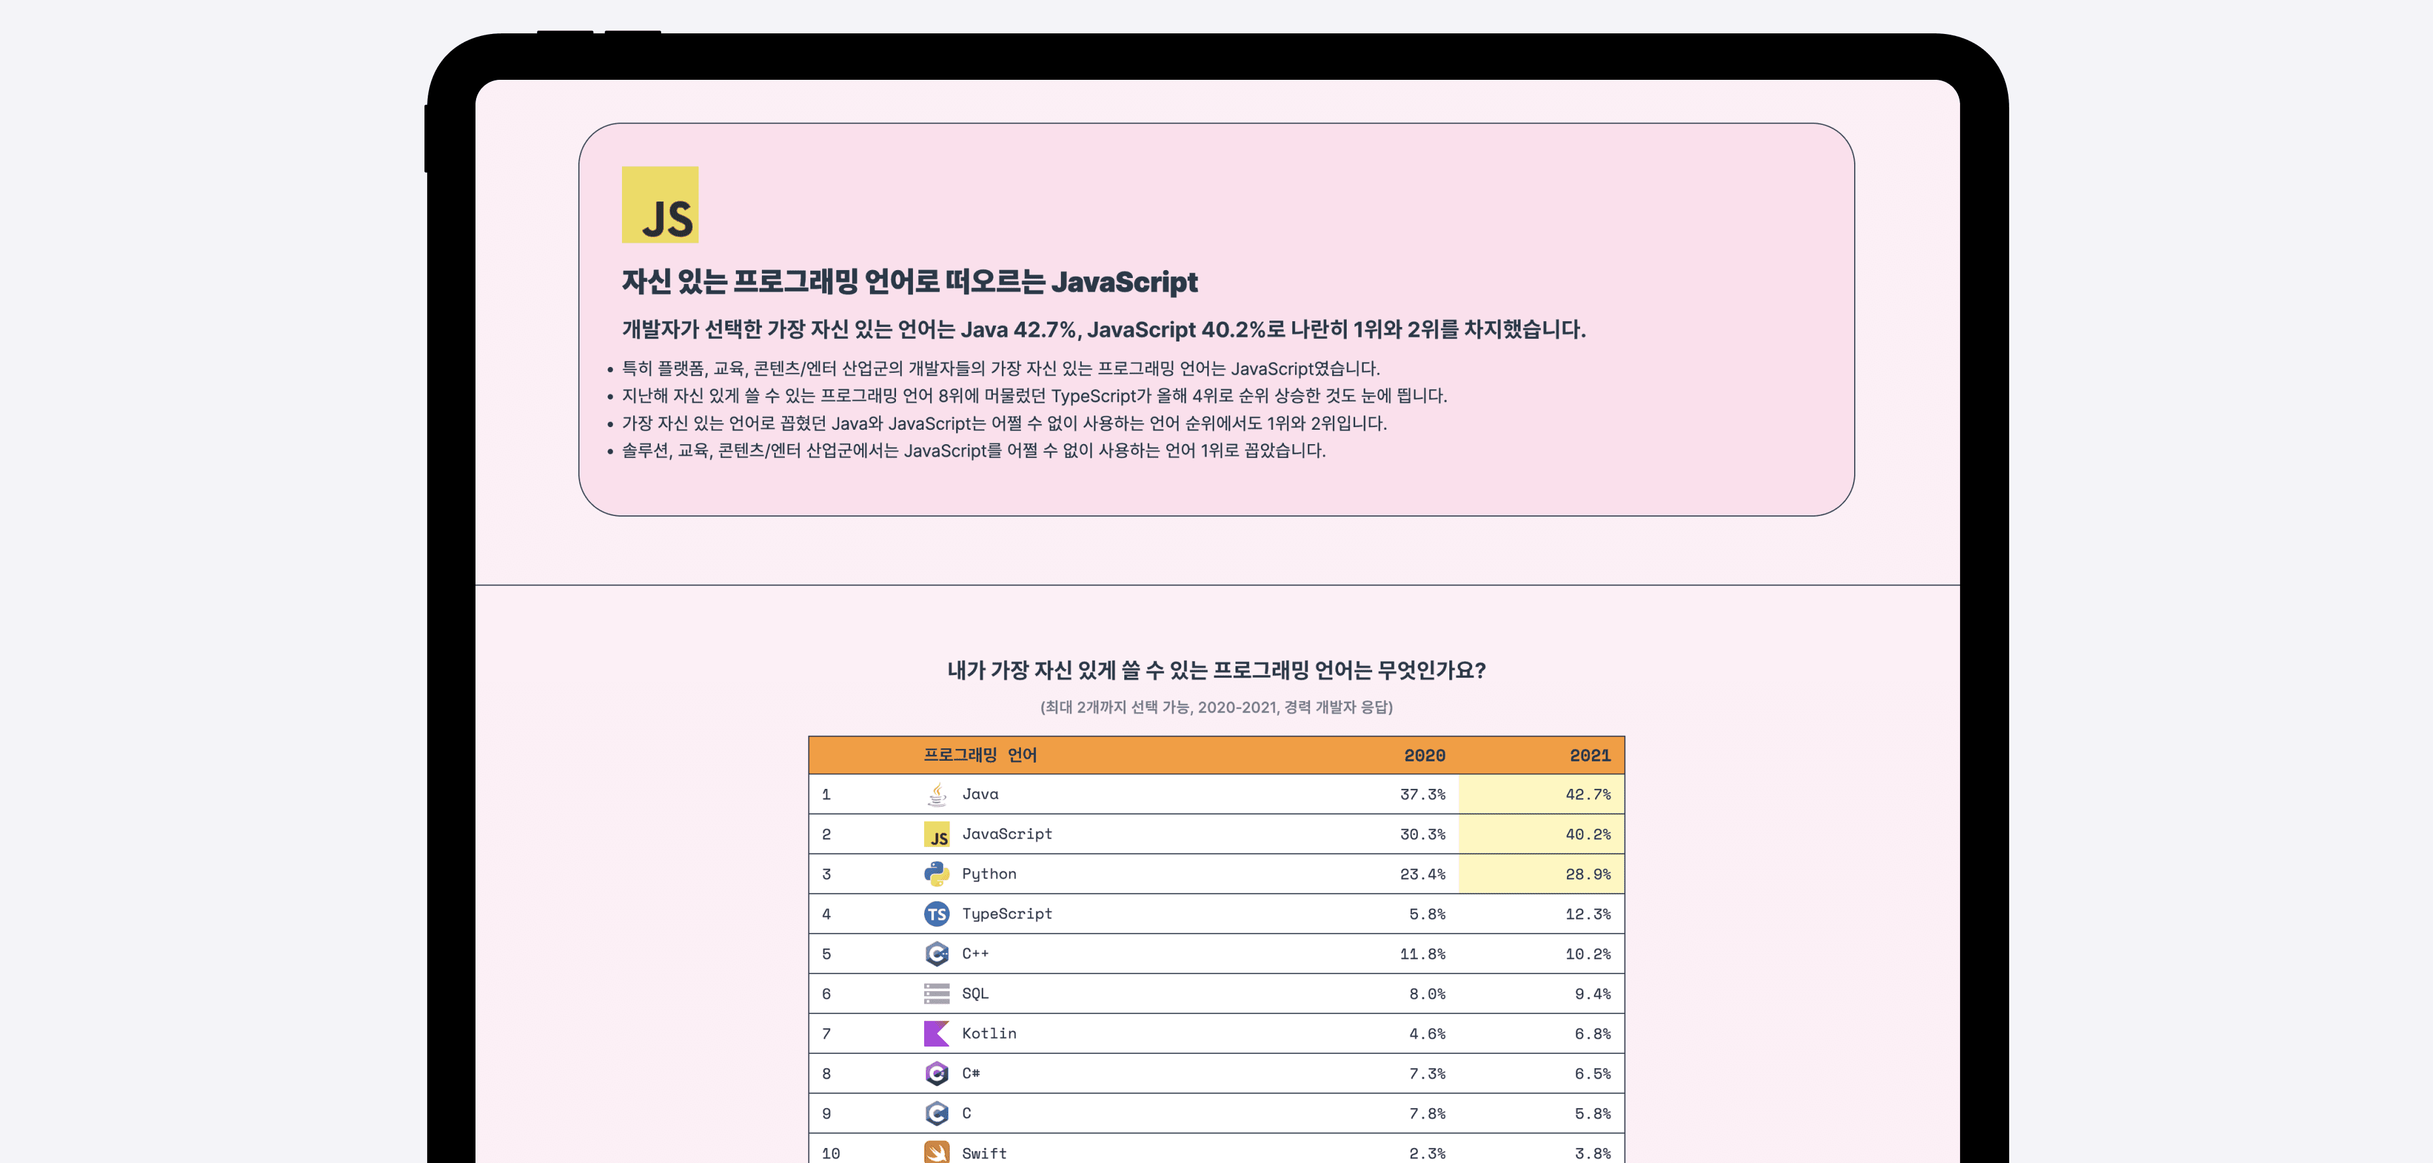Viewport: 2433px width, 1163px height.
Task: Click the blue TypeScript TS icon
Action: (x=936, y=914)
